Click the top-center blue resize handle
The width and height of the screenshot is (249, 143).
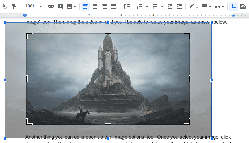tap(108, 23)
